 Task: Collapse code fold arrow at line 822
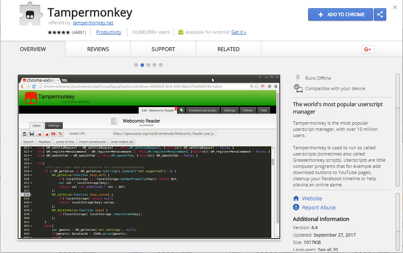click(x=31, y=148)
